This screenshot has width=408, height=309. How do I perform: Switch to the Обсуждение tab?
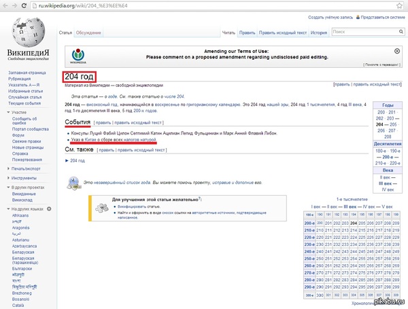88,33
